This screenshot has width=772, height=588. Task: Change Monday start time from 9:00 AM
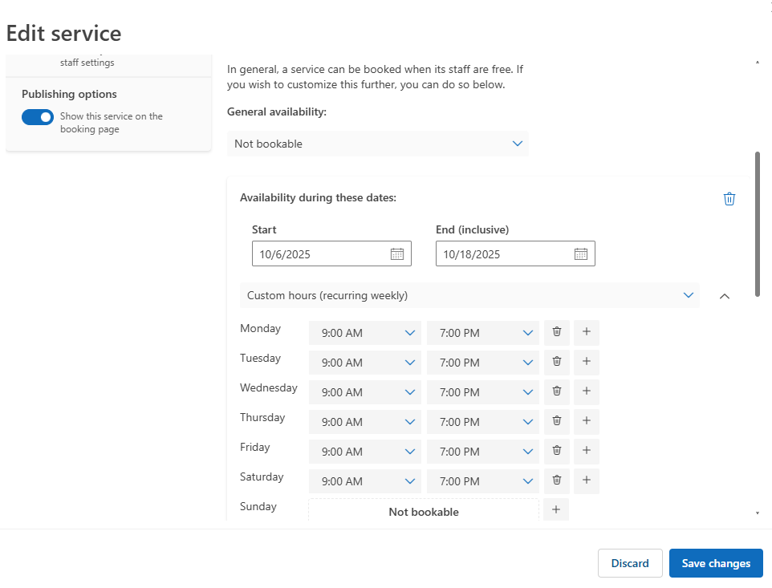tap(365, 333)
